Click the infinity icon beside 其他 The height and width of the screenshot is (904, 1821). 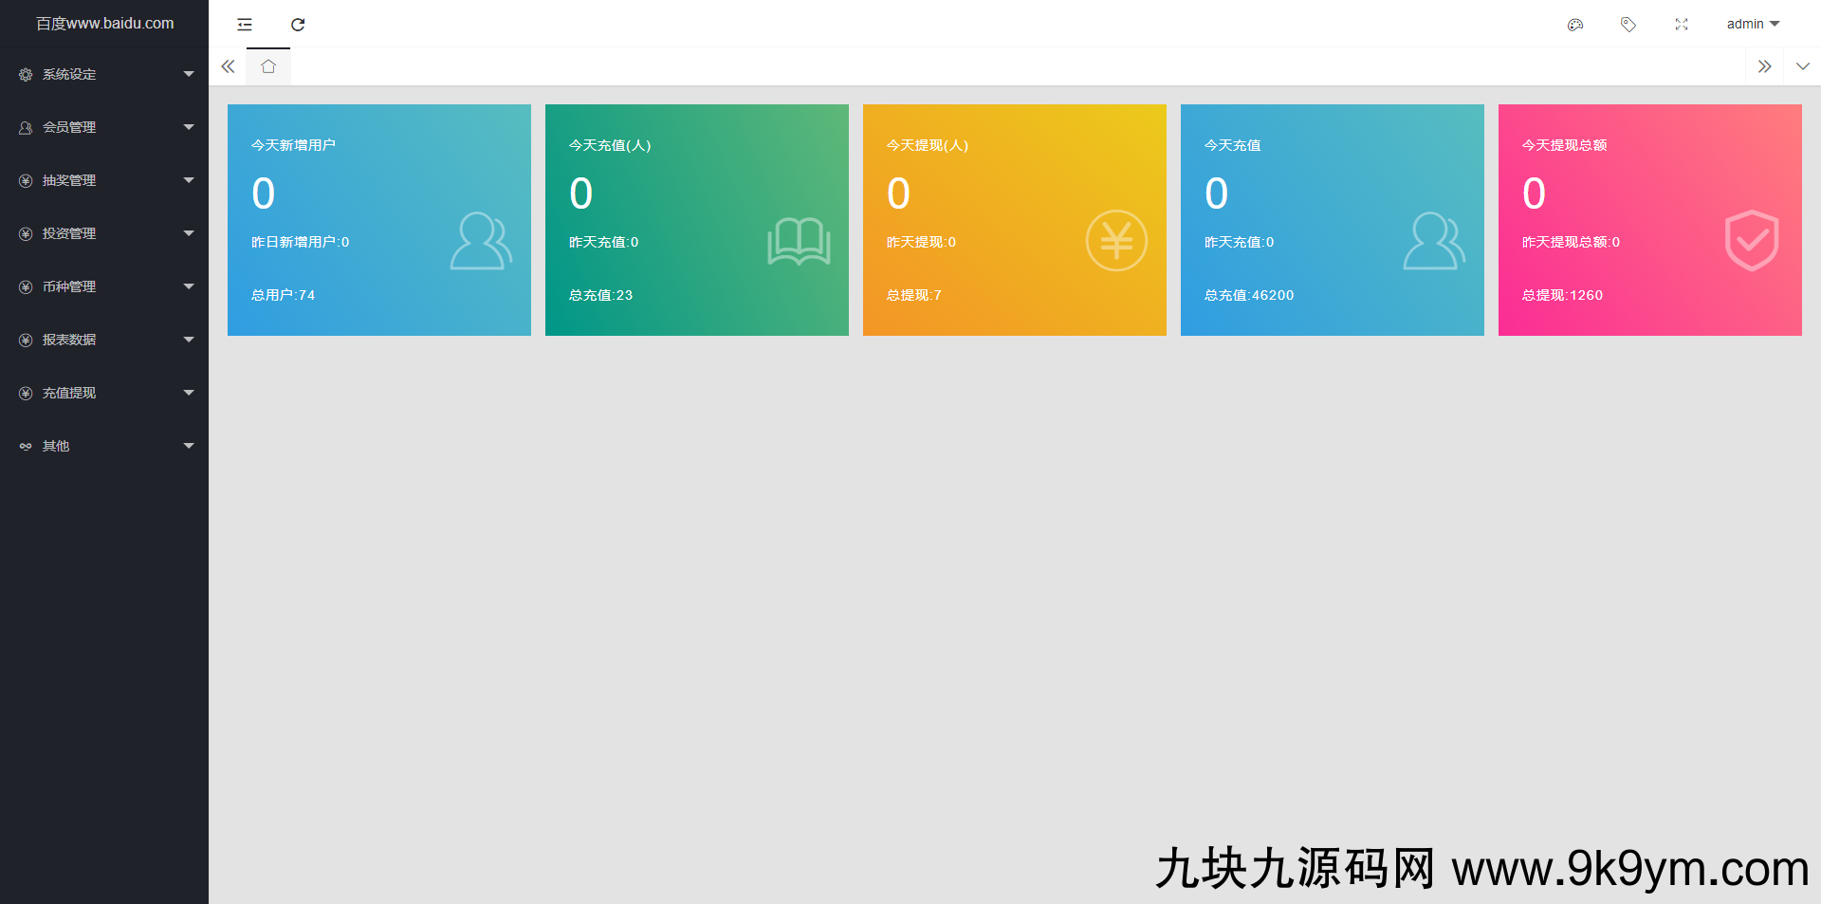pyautogui.click(x=25, y=445)
